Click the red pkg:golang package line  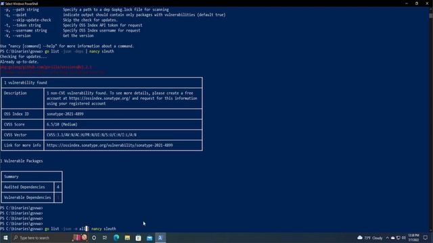46,67
